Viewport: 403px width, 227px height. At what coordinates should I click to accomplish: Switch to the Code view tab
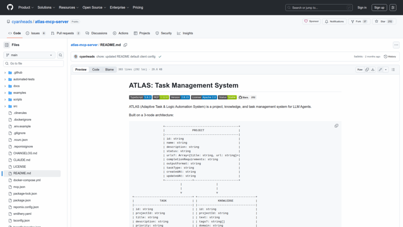coord(96,69)
